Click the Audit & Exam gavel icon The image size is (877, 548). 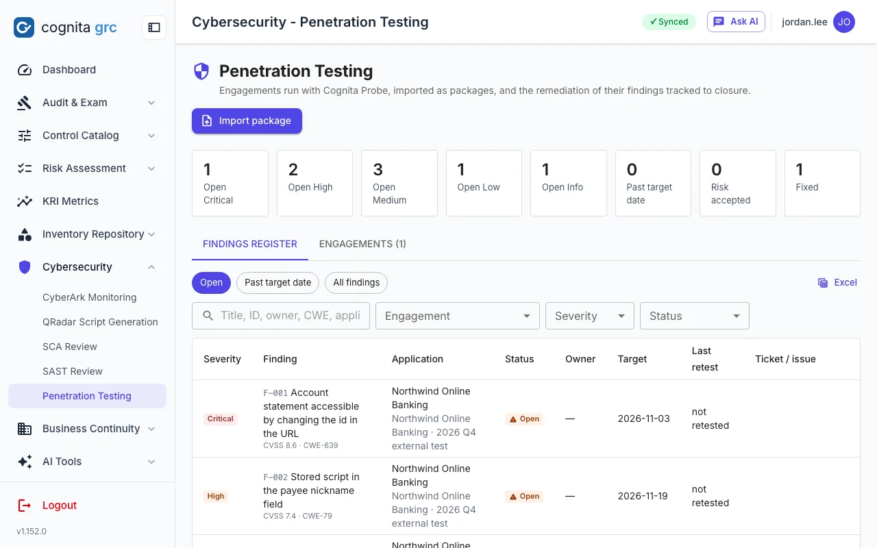coord(25,103)
